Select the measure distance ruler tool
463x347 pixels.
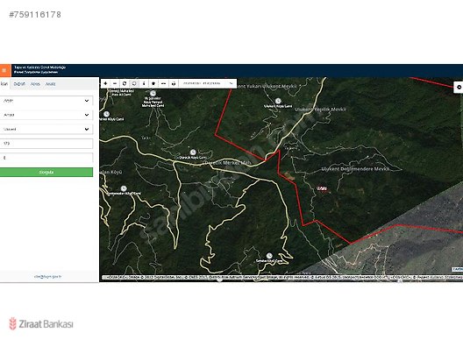tap(163, 83)
